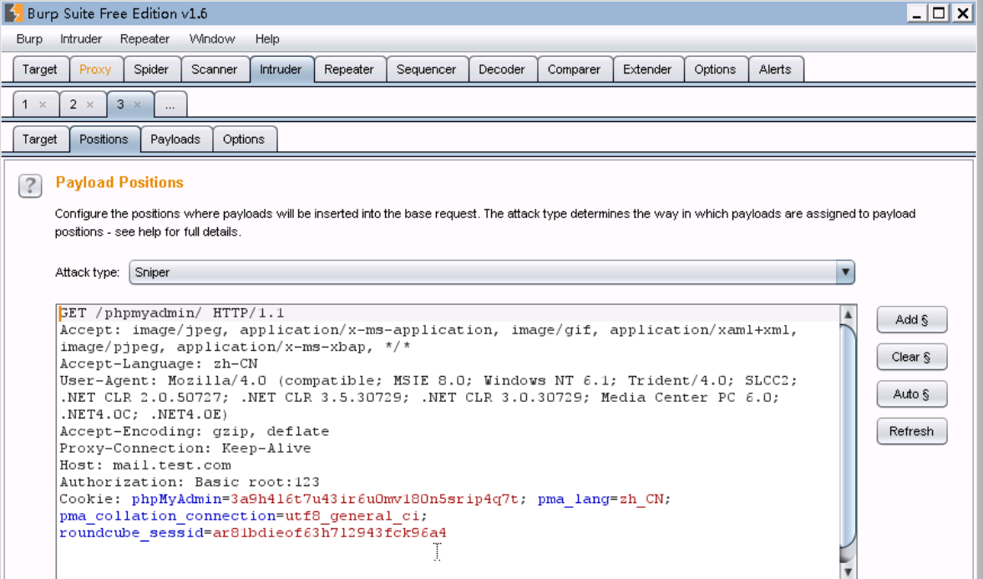Switch to the Comparer tab

point(575,69)
